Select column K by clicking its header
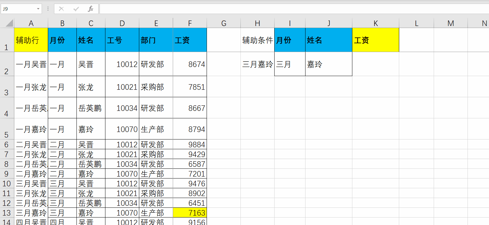The width and height of the screenshot is (489, 225). click(375, 23)
